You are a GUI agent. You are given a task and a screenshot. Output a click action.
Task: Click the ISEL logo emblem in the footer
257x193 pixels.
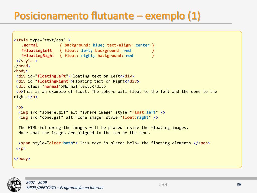[14, 185]
